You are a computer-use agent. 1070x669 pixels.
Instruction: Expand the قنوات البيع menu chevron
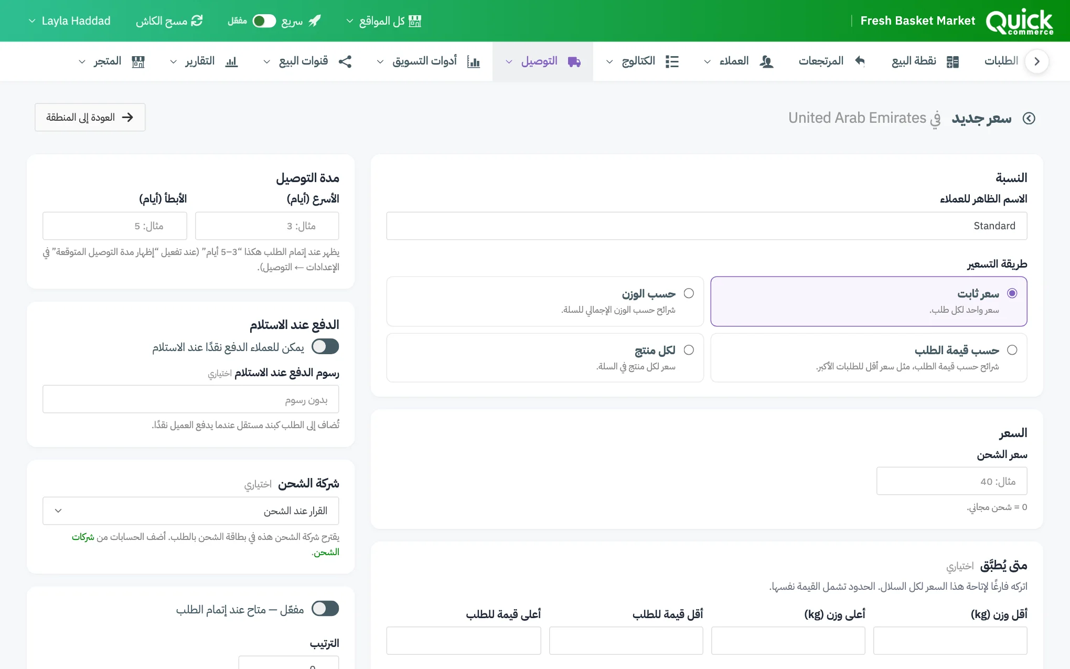click(266, 62)
